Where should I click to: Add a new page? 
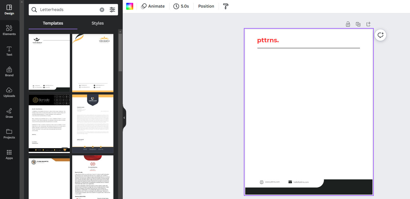tap(369, 24)
